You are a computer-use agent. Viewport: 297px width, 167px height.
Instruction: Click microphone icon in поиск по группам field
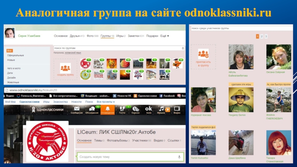point(183,48)
